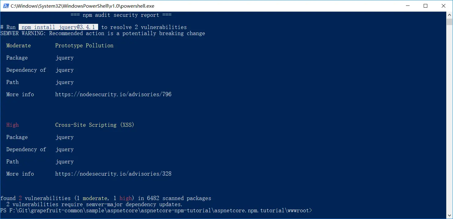Open the PowerShell icon system menu
Image resolution: width=453 pixels, height=219 pixels.
pos(5,6)
